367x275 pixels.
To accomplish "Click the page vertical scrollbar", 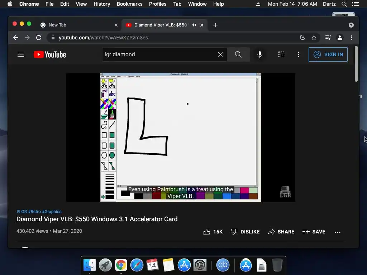I will tap(356, 64).
